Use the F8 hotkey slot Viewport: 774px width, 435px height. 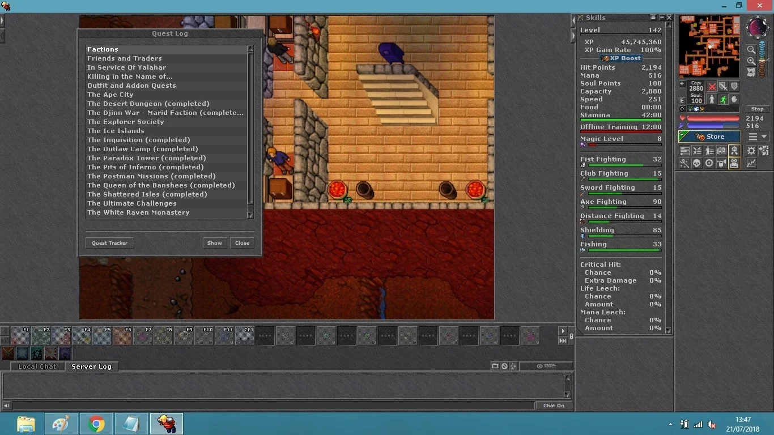pyautogui.click(x=163, y=336)
